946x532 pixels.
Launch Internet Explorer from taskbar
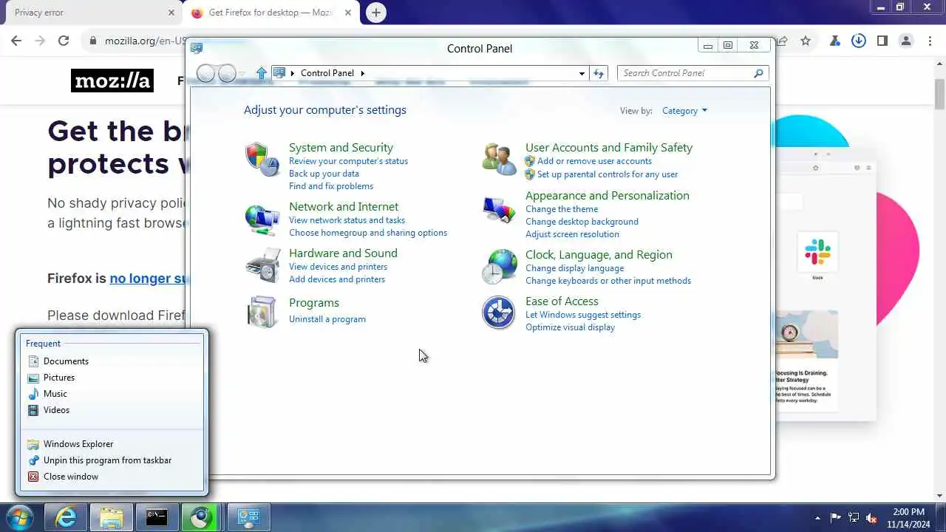pyautogui.click(x=66, y=517)
